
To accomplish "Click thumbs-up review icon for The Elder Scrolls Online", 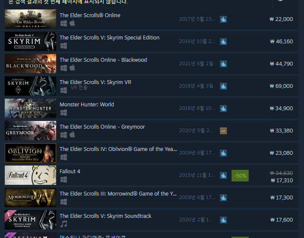I will pos(223,19).
